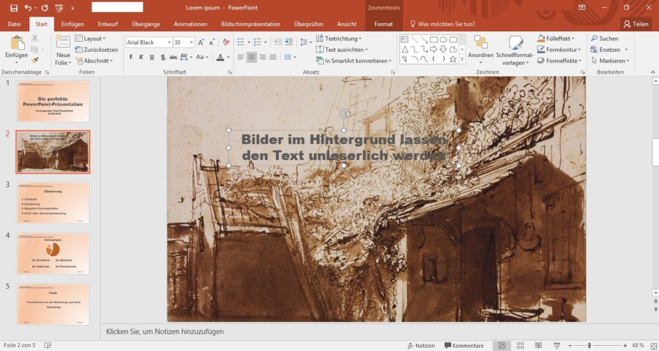
Task: Open the Formeffekte dropdown
Action: [559, 61]
